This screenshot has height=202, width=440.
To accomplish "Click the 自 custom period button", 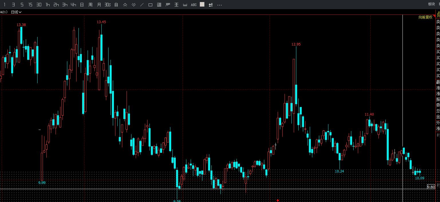I will (x=116, y=5).
